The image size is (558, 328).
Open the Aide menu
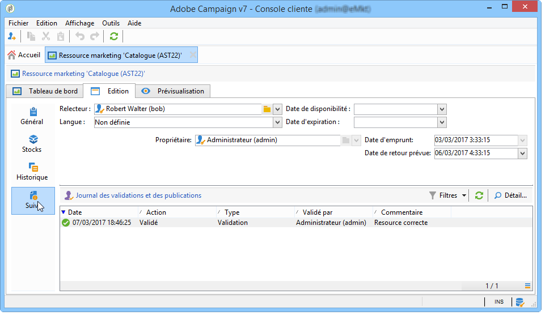tap(134, 23)
